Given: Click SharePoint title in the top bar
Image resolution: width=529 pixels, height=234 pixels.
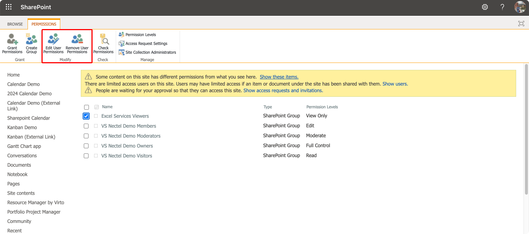Looking at the screenshot, I should tap(36, 7).
